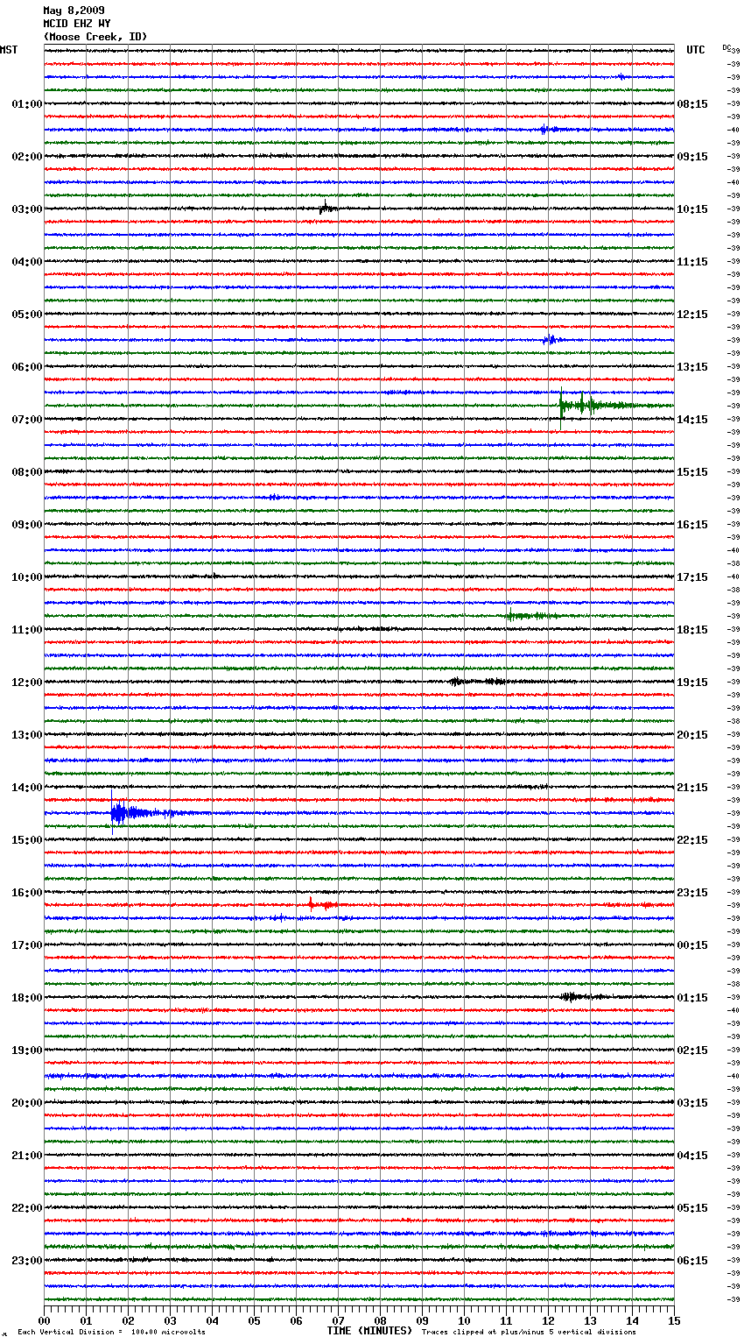Click the MST time zone header

click(9, 50)
